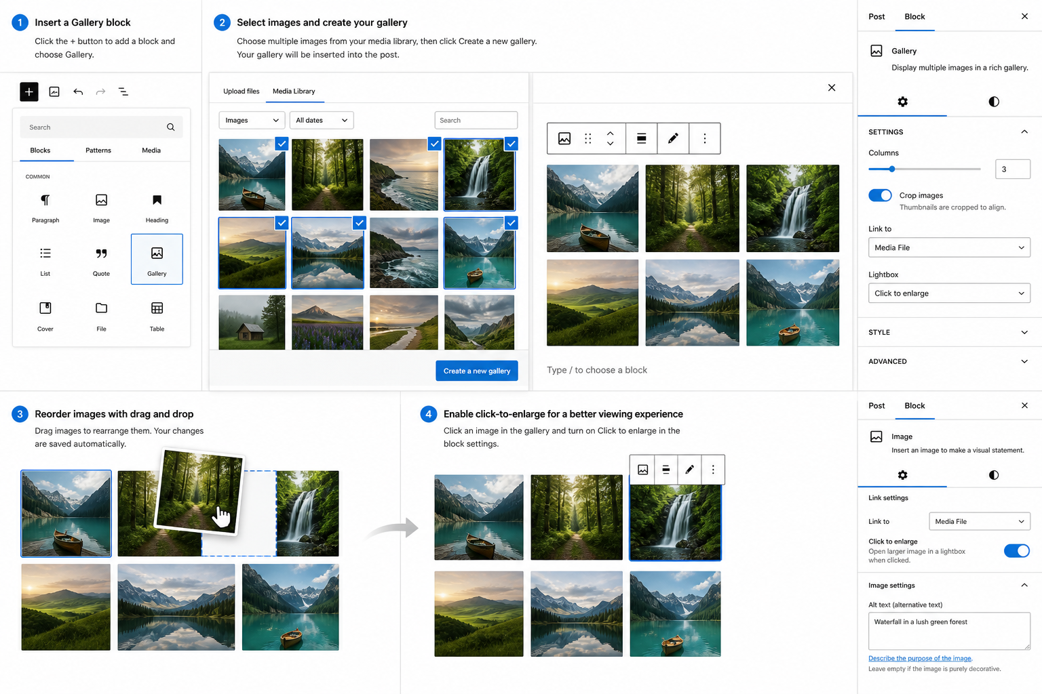Edit the Alt text field for the waterfall image

click(x=949, y=631)
